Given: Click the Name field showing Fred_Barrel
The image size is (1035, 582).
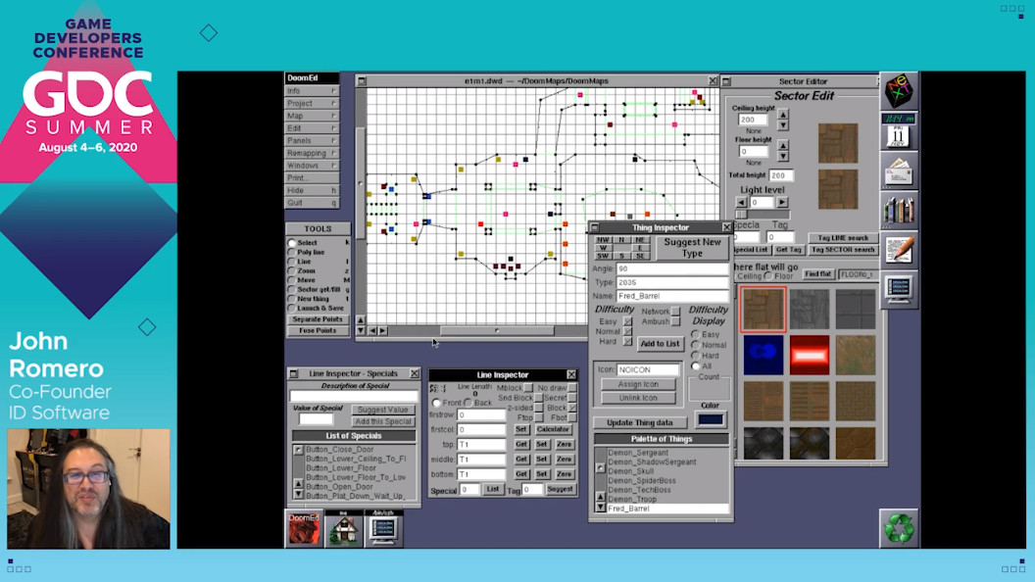Looking at the screenshot, I should [672, 296].
